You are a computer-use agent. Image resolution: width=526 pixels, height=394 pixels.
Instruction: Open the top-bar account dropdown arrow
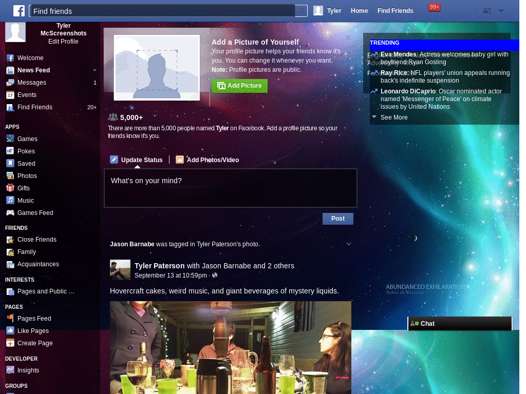[x=501, y=11]
